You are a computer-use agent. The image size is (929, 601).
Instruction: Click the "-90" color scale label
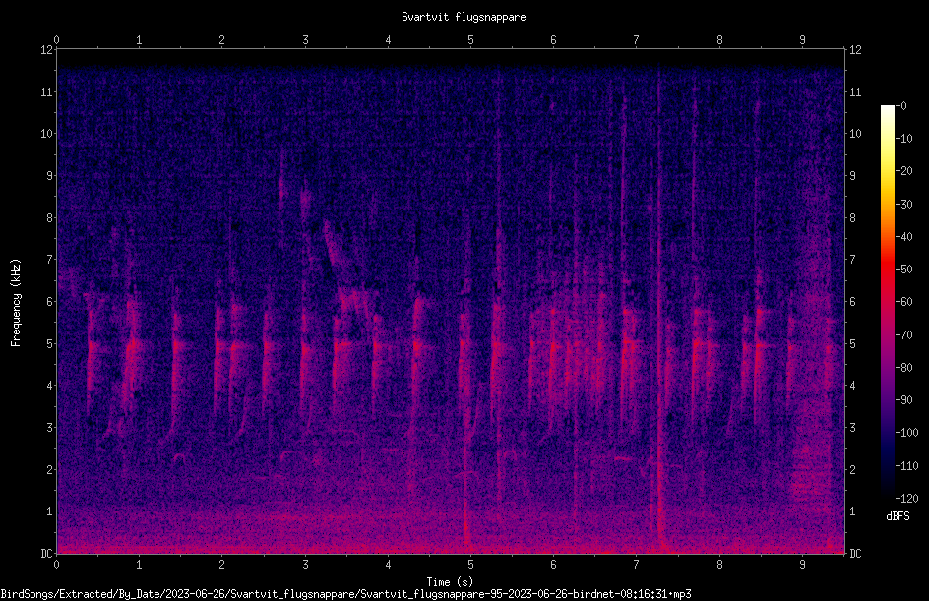click(904, 400)
